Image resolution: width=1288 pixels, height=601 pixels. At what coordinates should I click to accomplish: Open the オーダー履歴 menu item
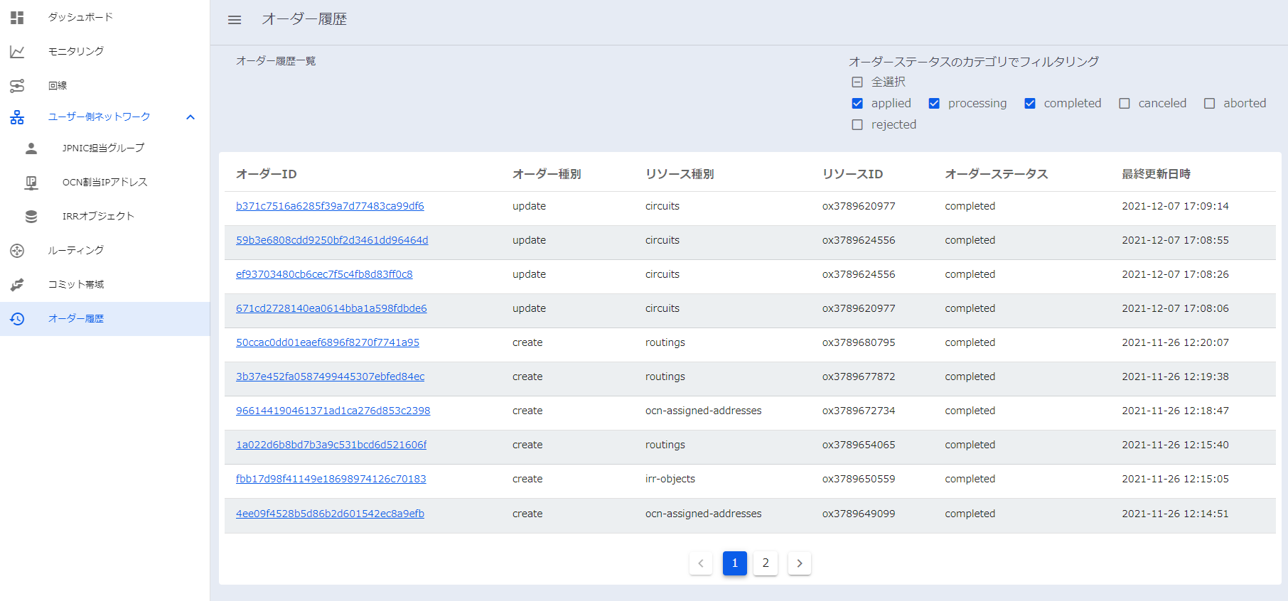(76, 319)
